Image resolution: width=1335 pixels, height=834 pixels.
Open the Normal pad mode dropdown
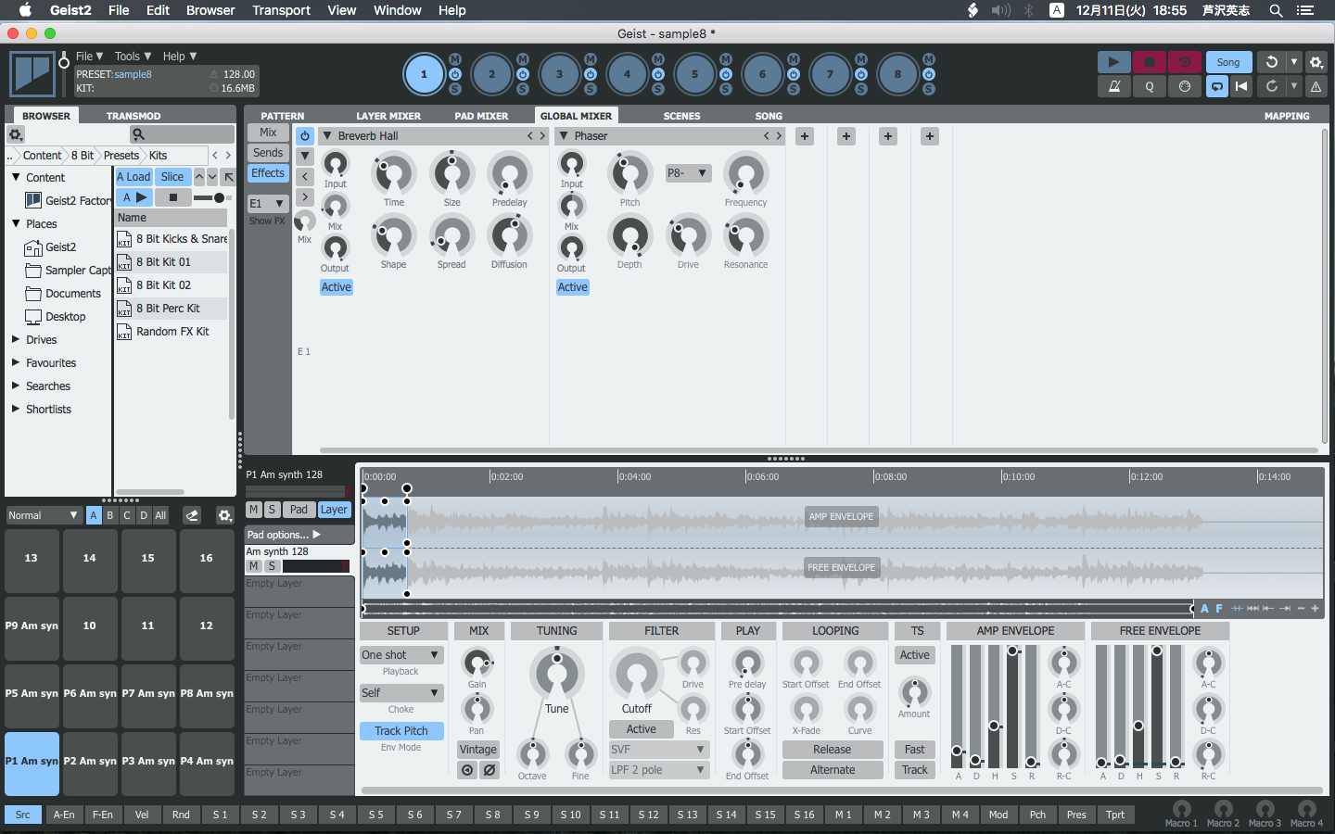click(x=44, y=515)
